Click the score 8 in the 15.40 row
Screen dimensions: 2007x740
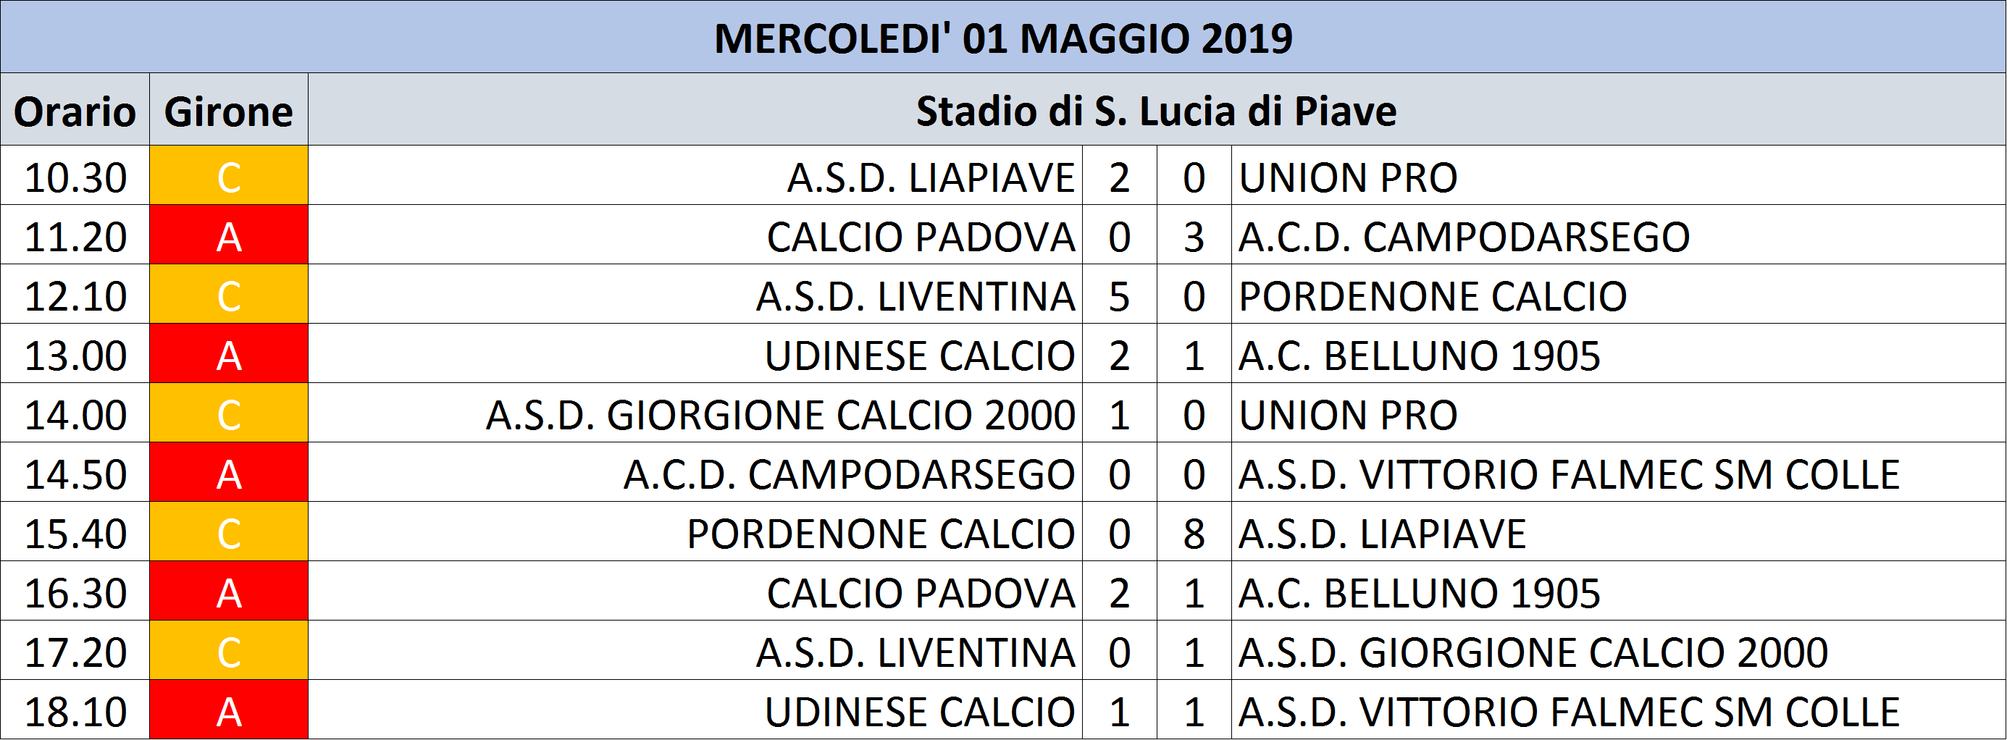(1194, 531)
